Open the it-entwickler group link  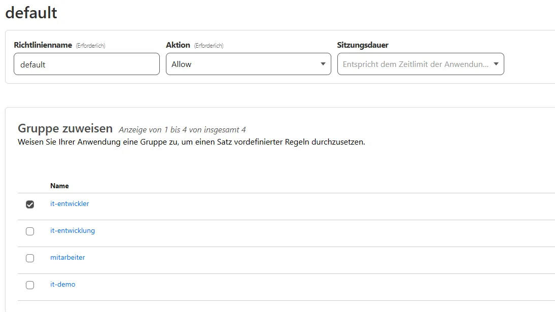pyautogui.click(x=70, y=204)
